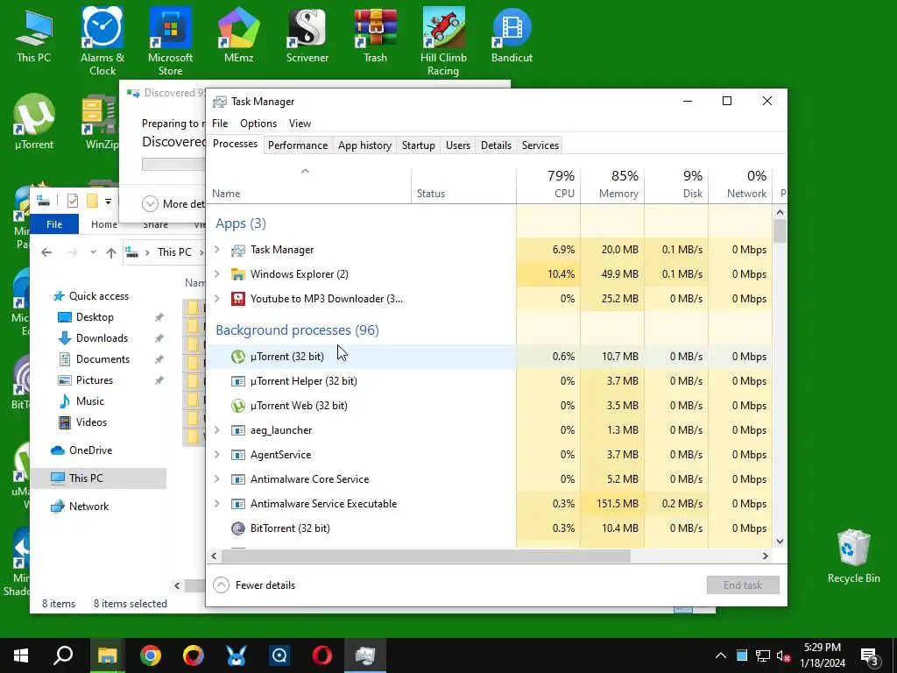Screen dimensions: 897x673
Task: Open the This PC desktop shortcut
Action: (33, 35)
